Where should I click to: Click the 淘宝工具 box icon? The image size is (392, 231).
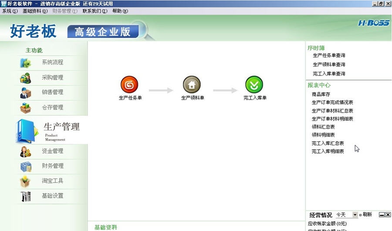(25, 181)
